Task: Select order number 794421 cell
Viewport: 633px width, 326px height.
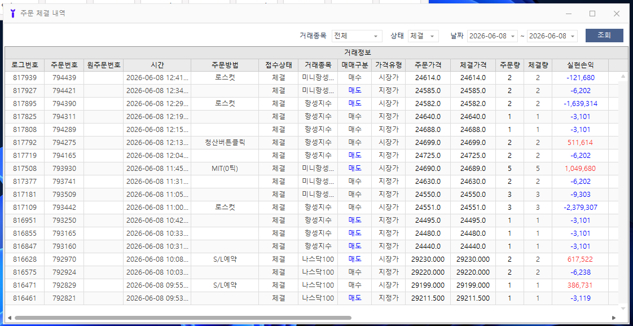Action: [64, 90]
